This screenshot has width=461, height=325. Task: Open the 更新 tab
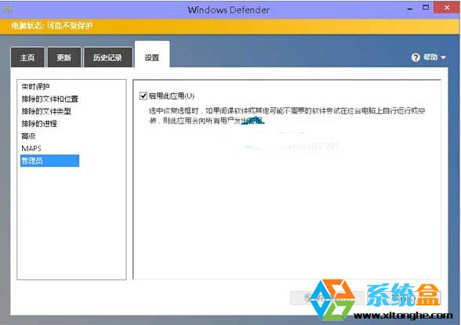[x=64, y=57]
